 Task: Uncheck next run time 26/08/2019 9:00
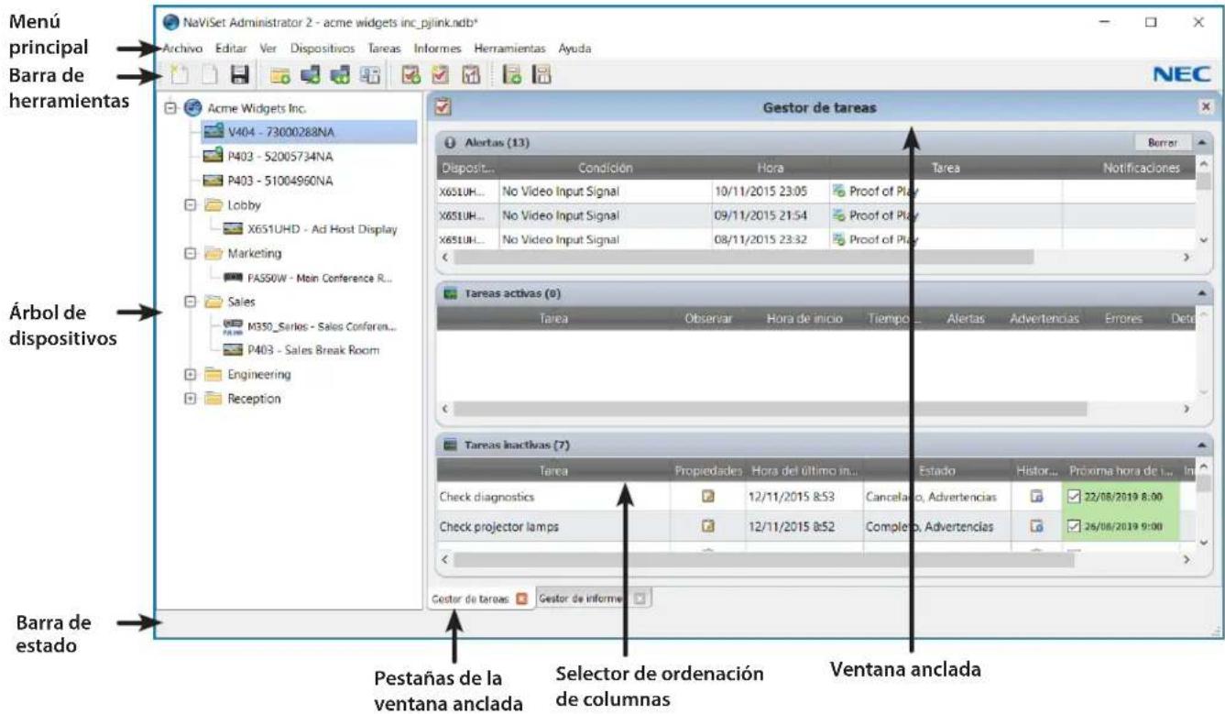1075,524
